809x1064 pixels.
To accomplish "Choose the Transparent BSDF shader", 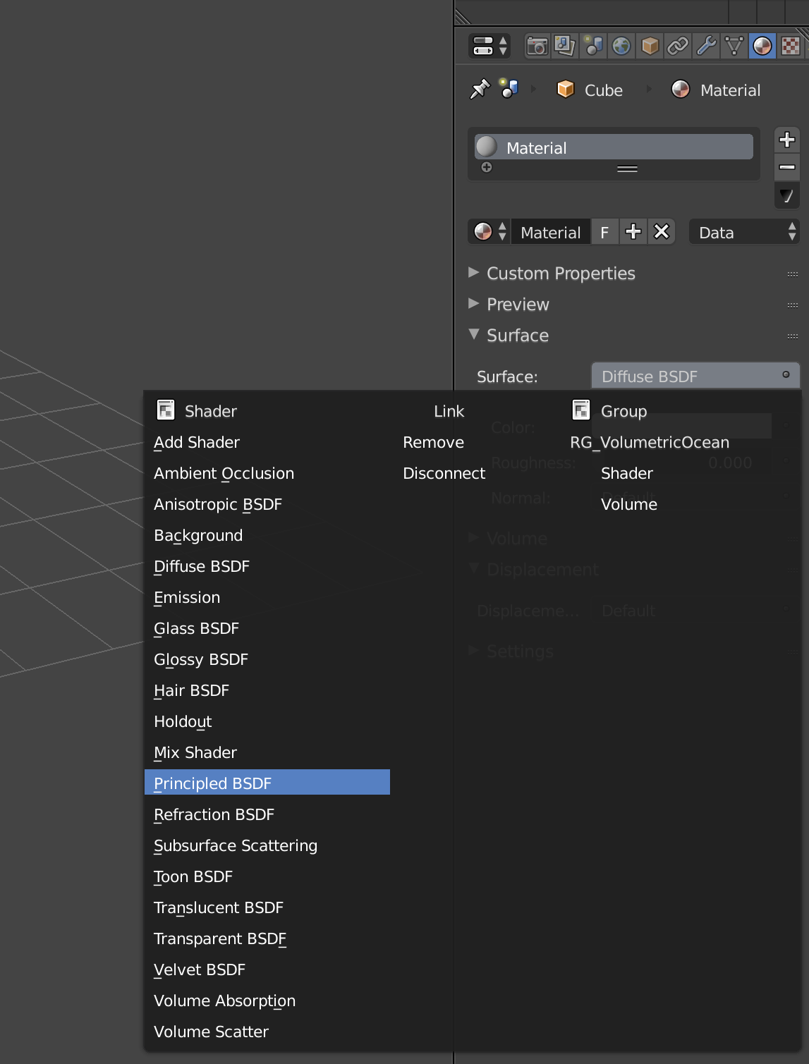I will pyautogui.click(x=267, y=938).
